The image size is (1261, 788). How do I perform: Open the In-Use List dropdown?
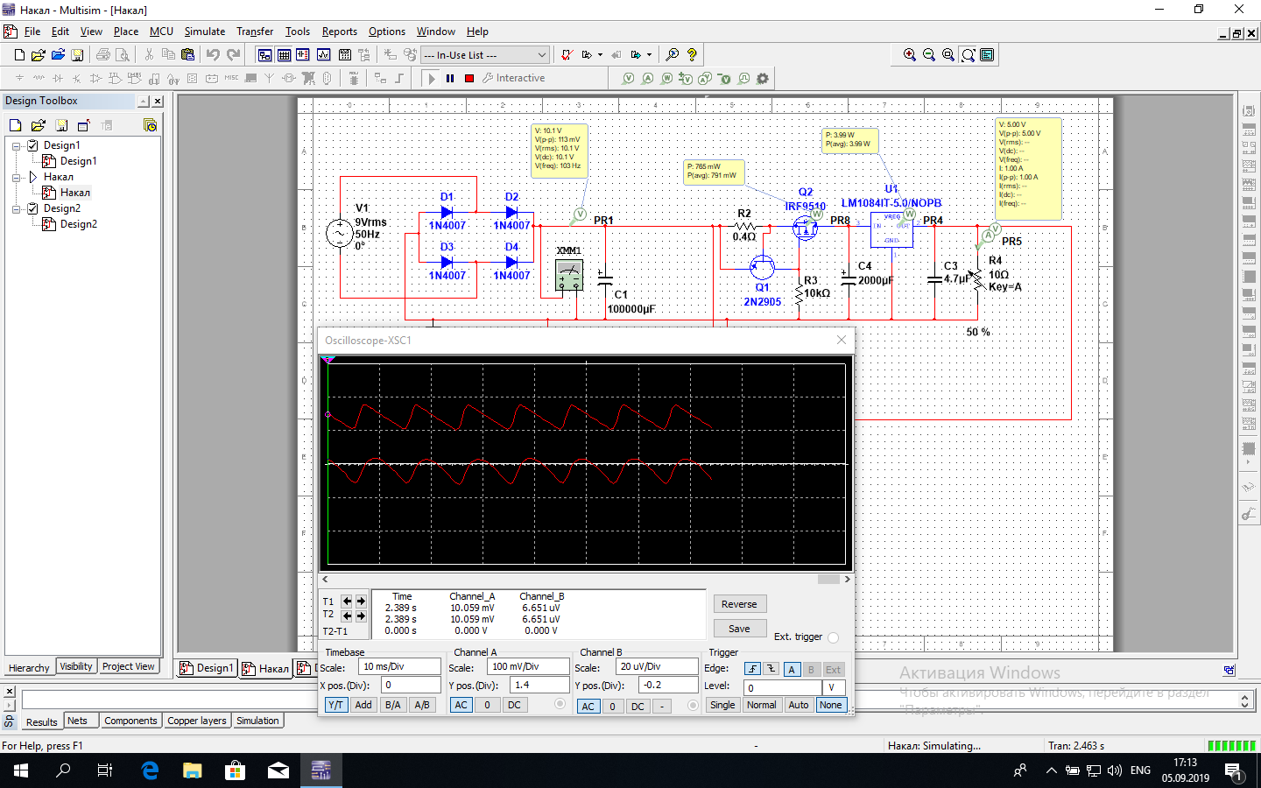(x=541, y=54)
